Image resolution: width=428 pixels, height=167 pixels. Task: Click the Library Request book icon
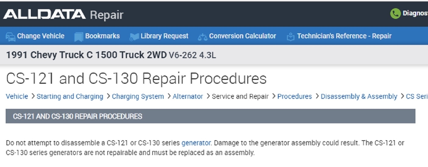coord(134,36)
